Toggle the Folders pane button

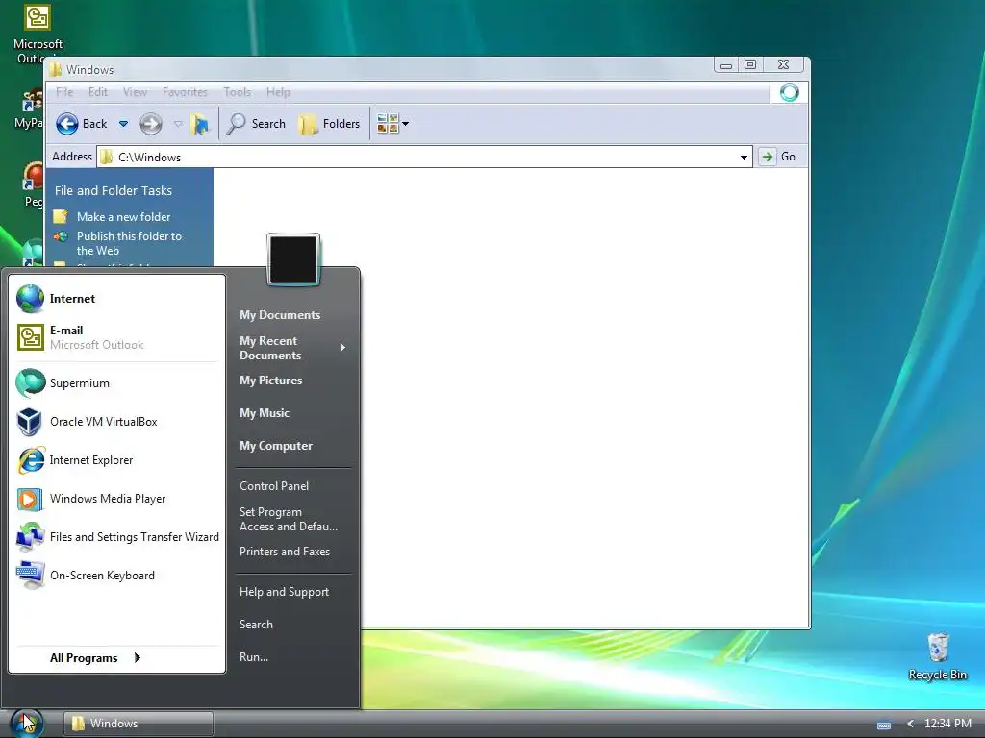tap(330, 124)
